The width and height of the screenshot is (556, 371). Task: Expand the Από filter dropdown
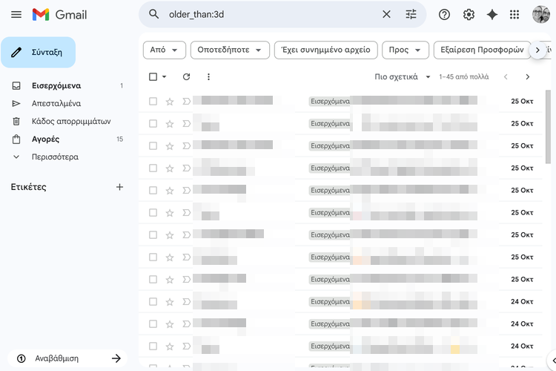coord(164,50)
